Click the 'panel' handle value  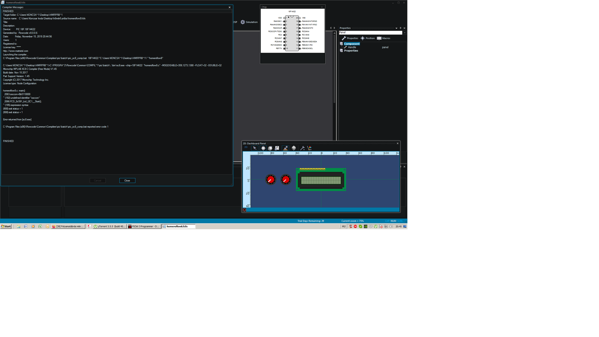pos(385,47)
